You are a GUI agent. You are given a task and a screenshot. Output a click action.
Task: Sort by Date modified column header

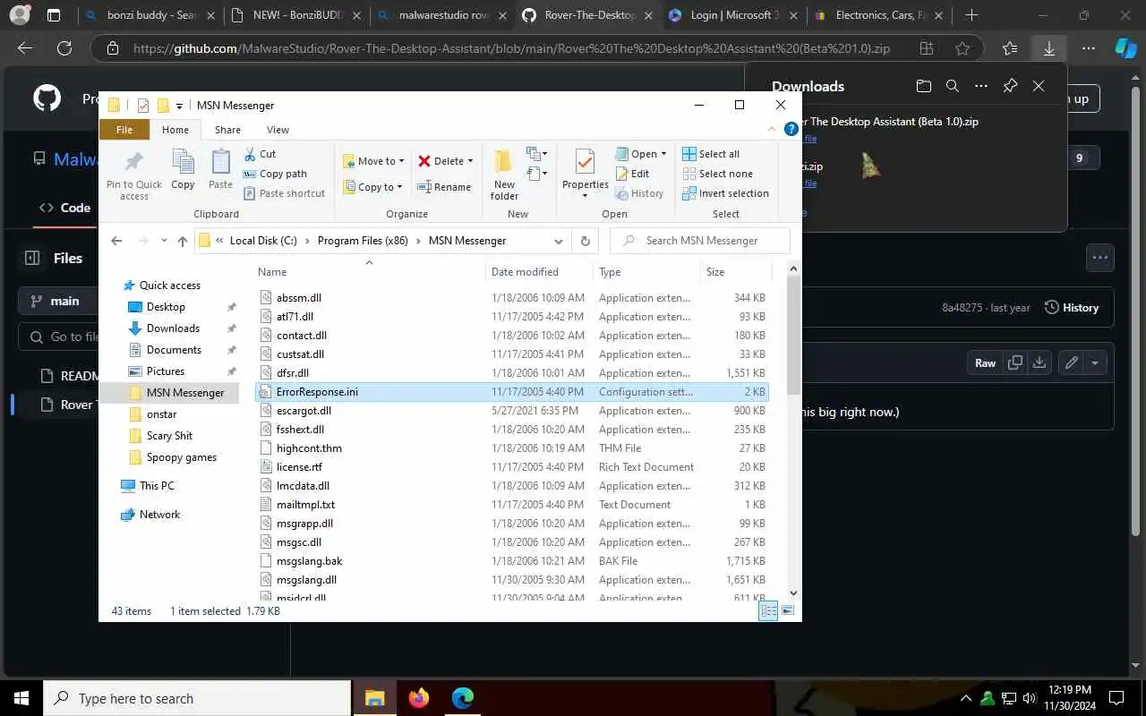tap(539, 272)
